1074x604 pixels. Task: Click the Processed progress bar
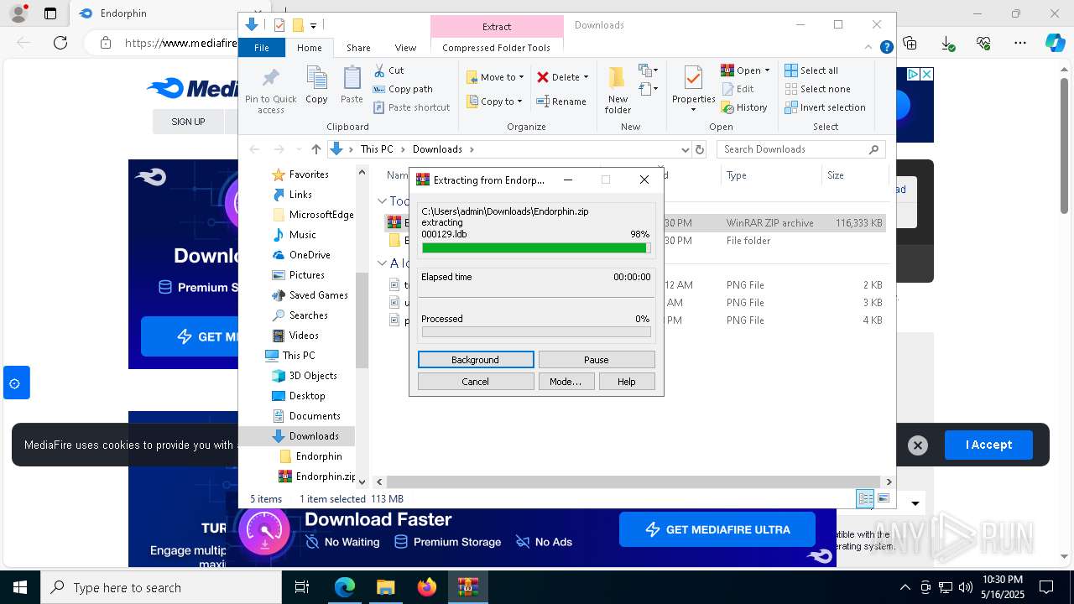pos(536,332)
